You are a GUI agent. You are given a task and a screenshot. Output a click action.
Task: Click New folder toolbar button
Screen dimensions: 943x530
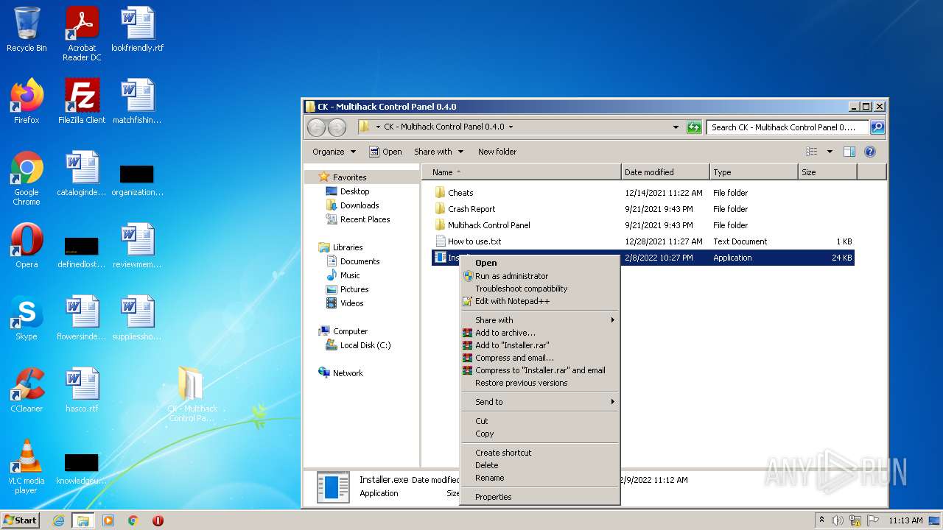tap(497, 152)
